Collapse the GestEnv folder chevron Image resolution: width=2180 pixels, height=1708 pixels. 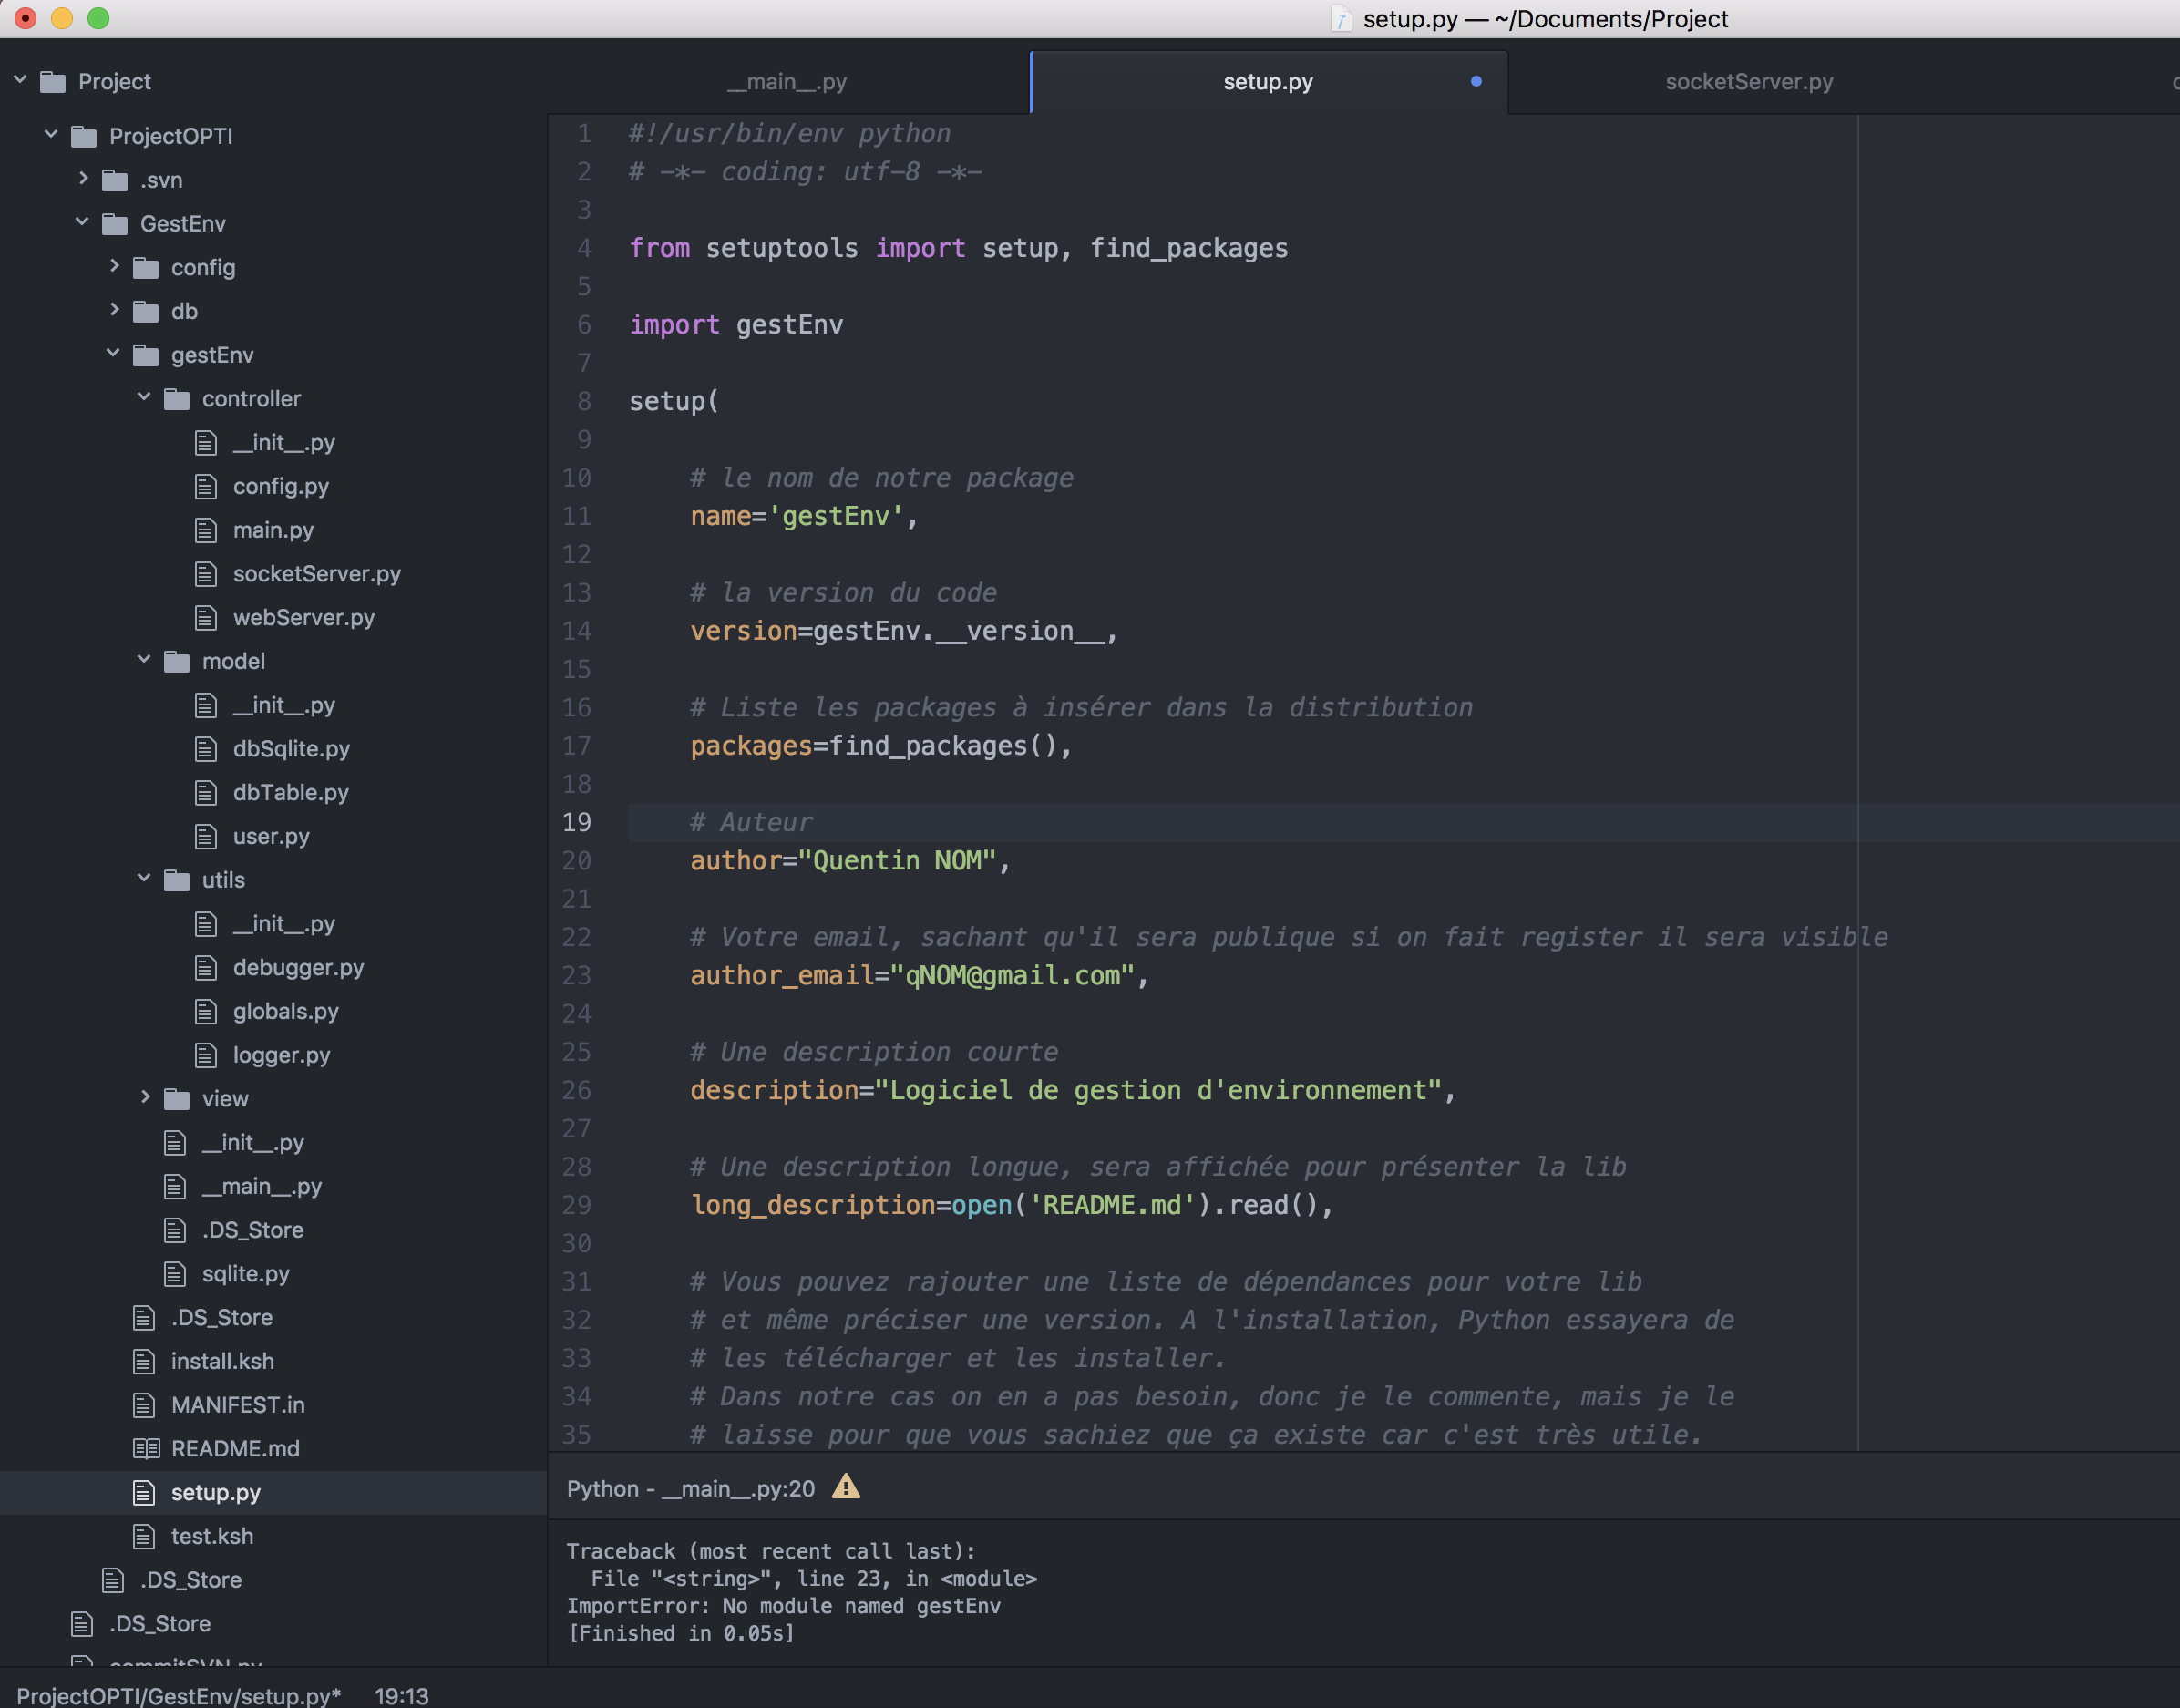[x=82, y=221]
